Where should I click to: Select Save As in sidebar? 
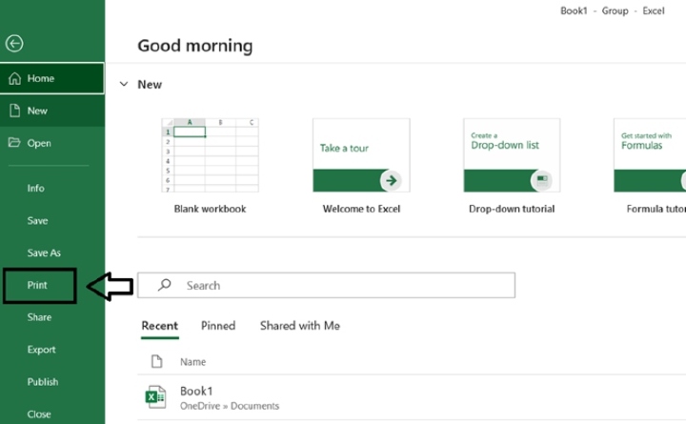(44, 252)
